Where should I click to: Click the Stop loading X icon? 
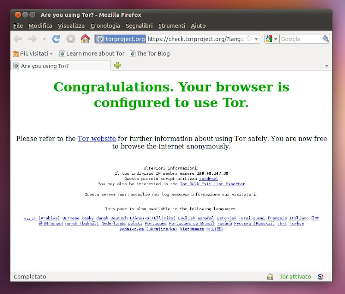tap(71, 39)
